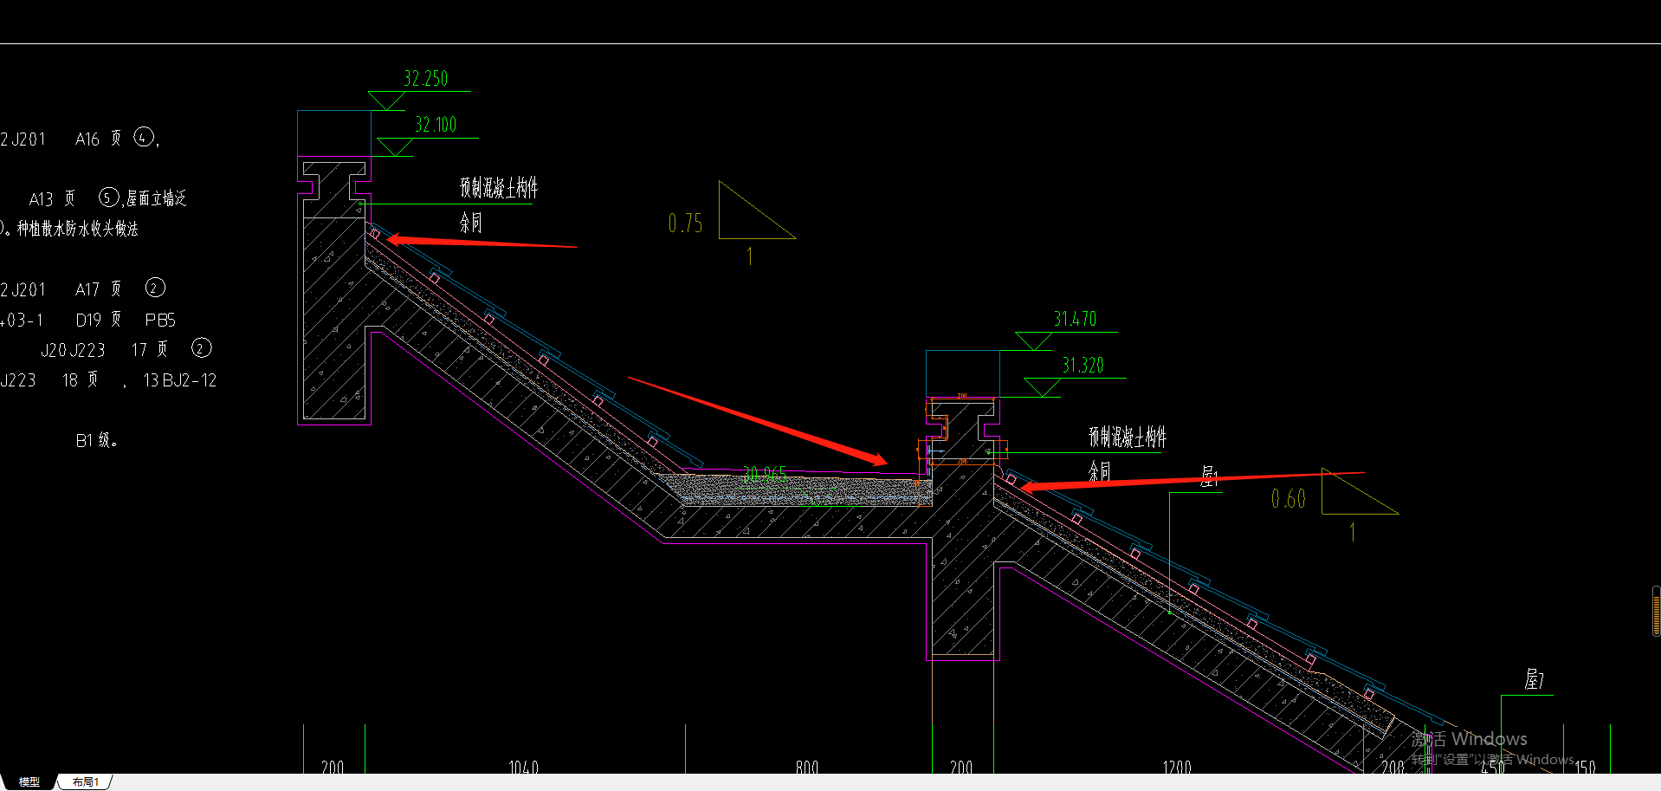Select the 种植散水防水收头做法 note
This screenshot has height=791, width=1661.
(78, 229)
